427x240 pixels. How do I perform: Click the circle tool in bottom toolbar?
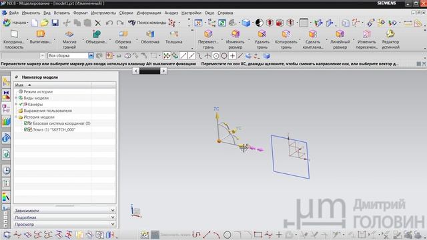click(227, 234)
